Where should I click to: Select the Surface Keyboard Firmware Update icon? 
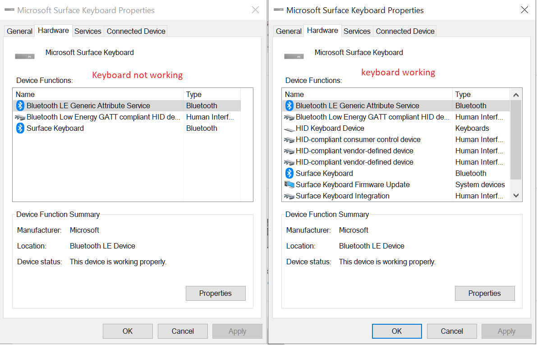pyautogui.click(x=289, y=184)
